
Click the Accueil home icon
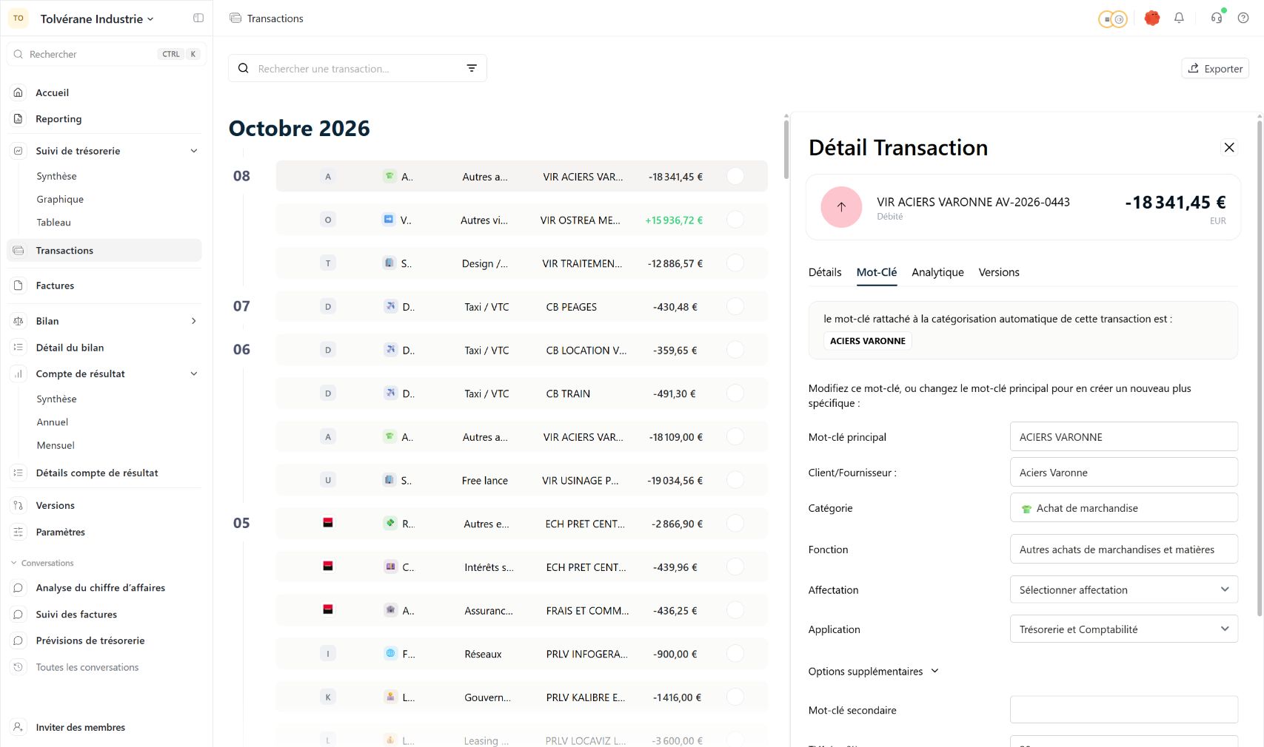coord(19,92)
